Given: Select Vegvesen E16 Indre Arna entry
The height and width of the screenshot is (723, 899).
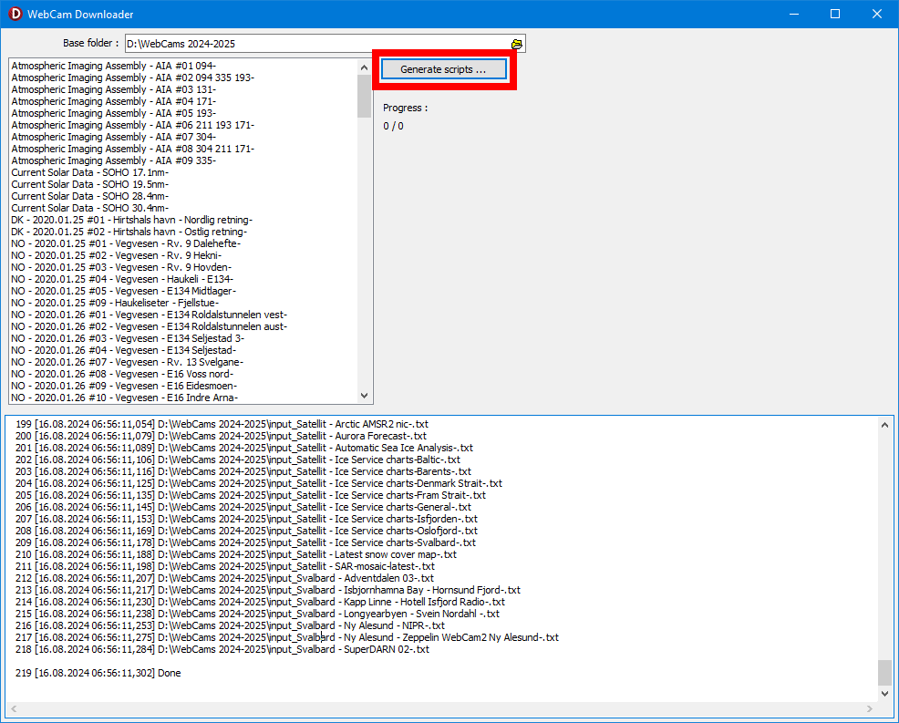Looking at the screenshot, I should (x=126, y=398).
